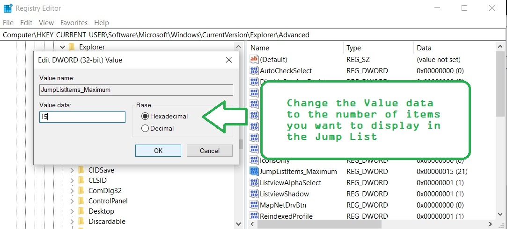Click tree pane scroll down arrow
507x229 pixels.
point(239,224)
